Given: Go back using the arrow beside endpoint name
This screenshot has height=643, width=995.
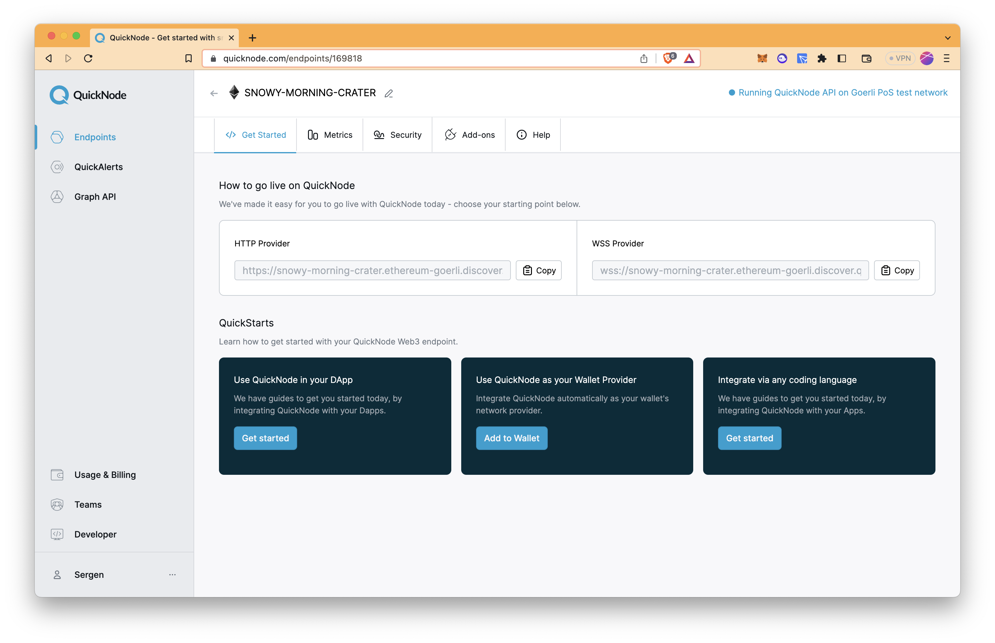Looking at the screenshot, I should click(x=214, y=93).
